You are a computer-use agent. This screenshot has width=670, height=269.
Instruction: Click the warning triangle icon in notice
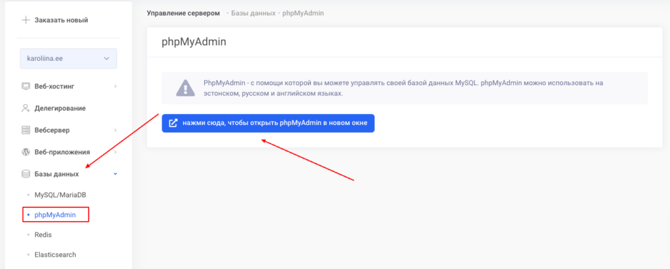point(185,88)
